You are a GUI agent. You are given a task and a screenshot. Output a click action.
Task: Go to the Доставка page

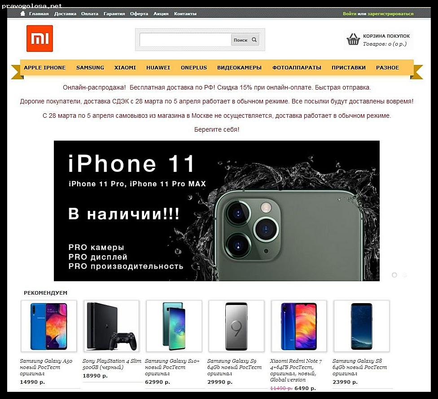[65, 14]
